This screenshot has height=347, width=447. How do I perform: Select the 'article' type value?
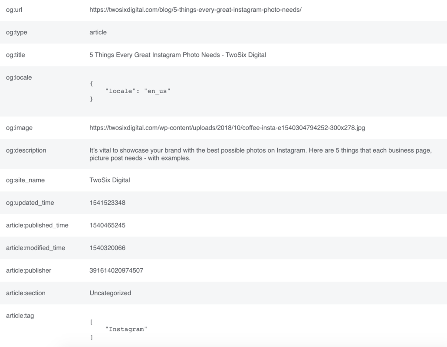(x=98, y=32)
